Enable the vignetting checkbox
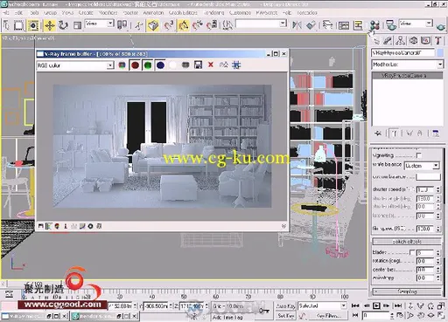The width and height of the screenshot is (448, 322). pyautogui.click(x=419, y=155)
